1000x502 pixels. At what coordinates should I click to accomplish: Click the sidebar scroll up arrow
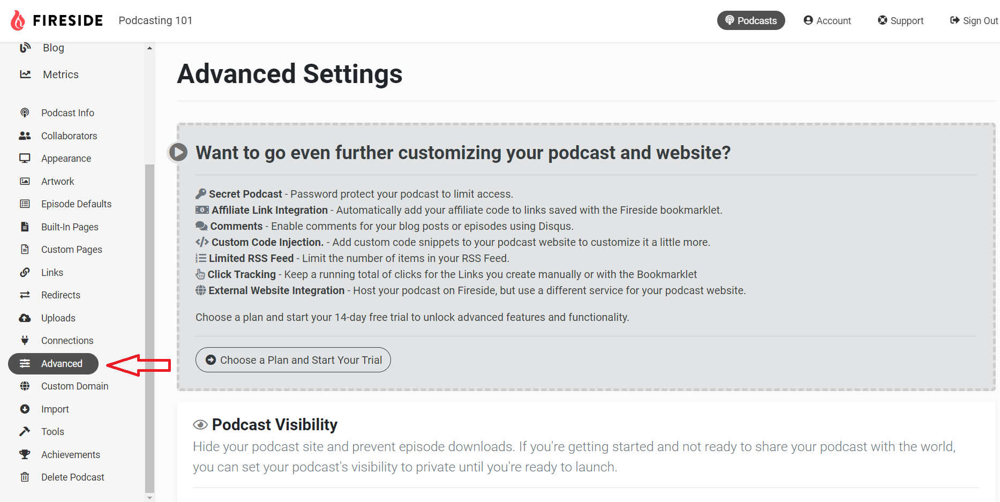pos(149,48)
